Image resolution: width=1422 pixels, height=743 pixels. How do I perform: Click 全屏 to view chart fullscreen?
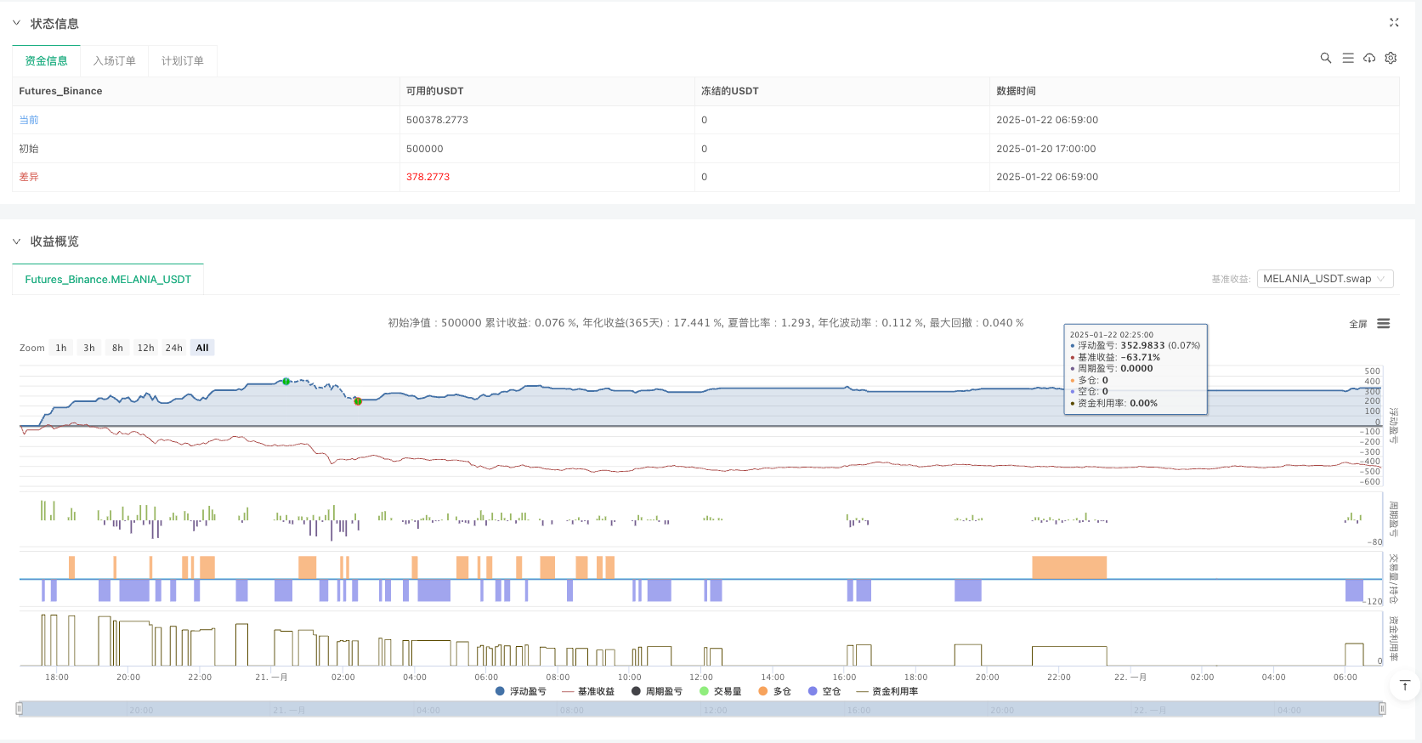[1357, 324]
